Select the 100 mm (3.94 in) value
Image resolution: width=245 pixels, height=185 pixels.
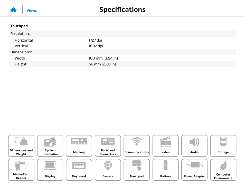click(x=103, y=58)
